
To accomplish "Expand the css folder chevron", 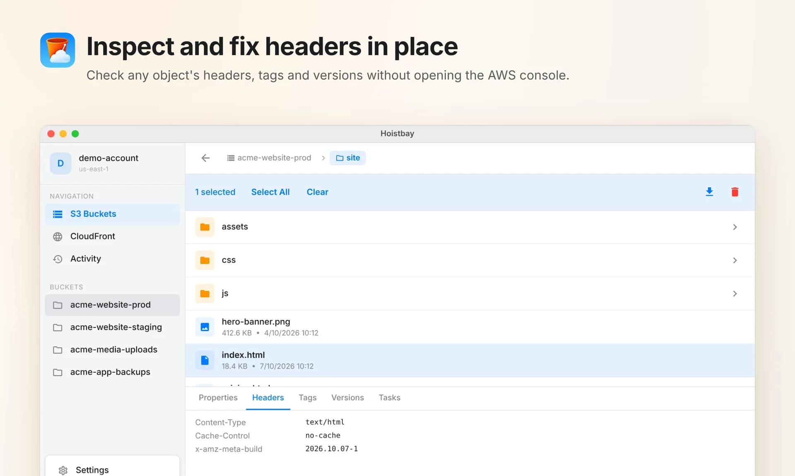I will [x=735, y=260].
